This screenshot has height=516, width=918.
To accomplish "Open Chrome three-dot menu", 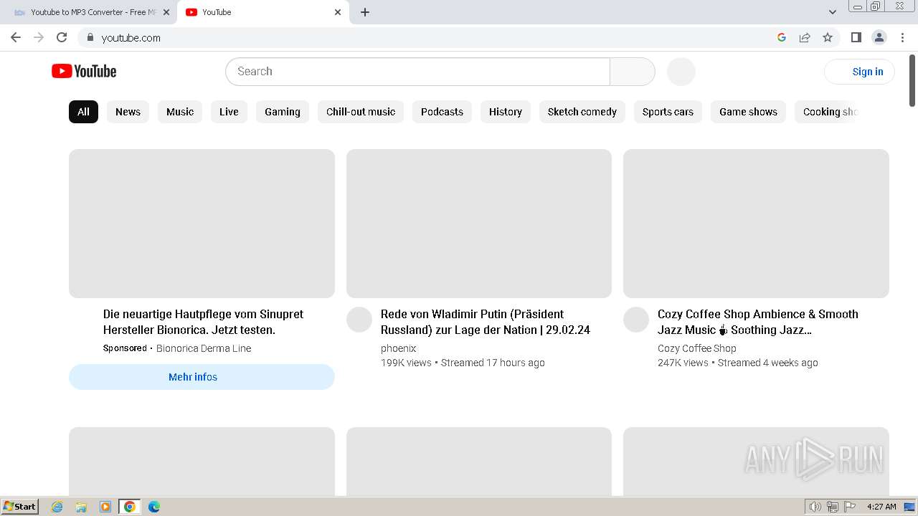I will [902, 37].
